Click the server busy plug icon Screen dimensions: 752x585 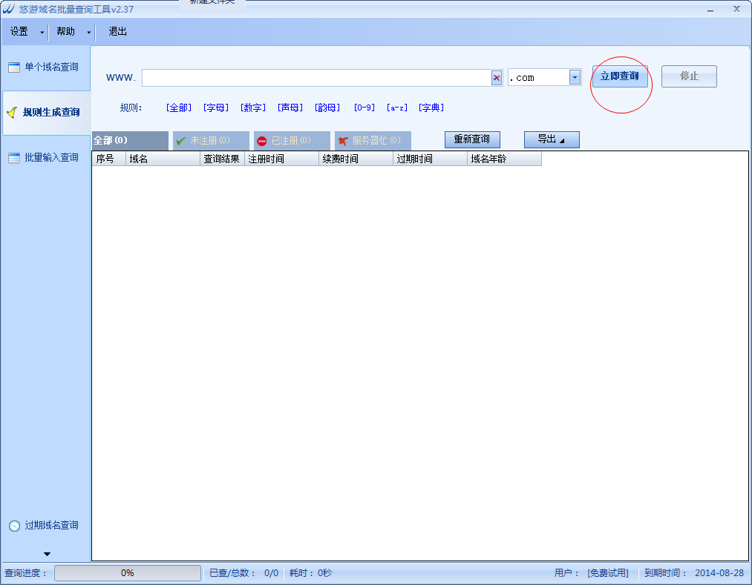click(x=343, y=141)
